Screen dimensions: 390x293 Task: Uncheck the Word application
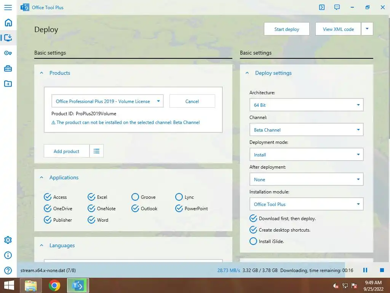[98, 220]
